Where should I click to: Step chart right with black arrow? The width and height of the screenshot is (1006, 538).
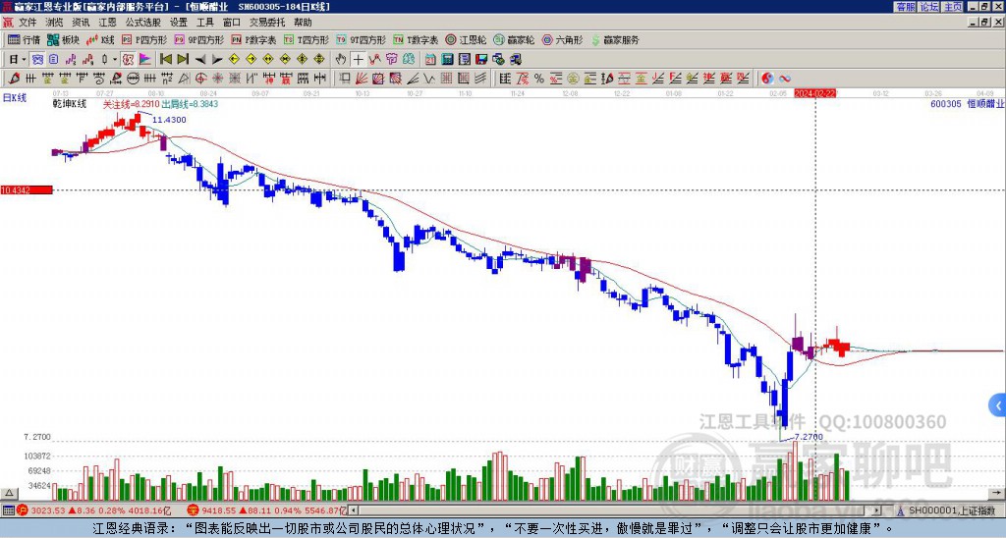(217, 59)
